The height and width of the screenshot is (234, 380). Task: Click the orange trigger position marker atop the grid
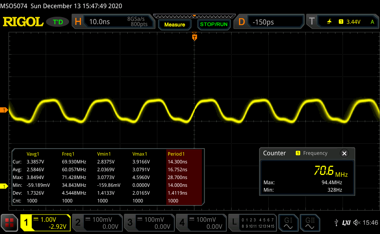(194, 37)
